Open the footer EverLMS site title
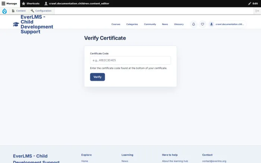The width and height of the screenshot is (261, 163). (x=36, y=159)
